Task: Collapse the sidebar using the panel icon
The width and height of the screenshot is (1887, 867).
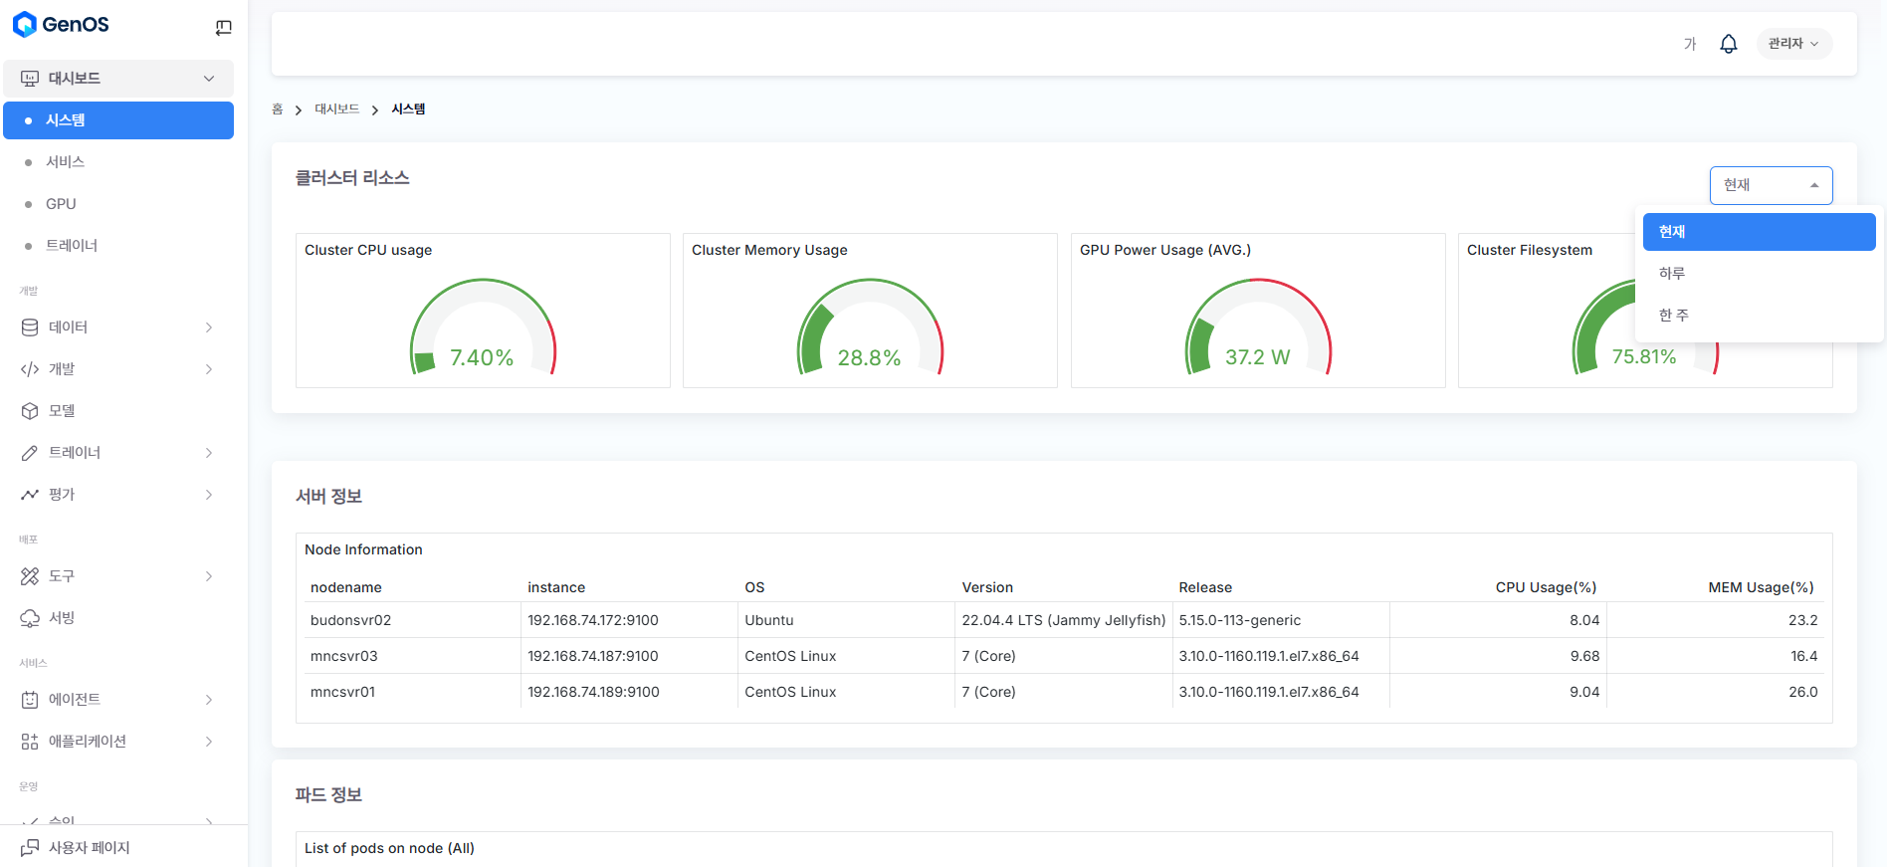Action: 223,28
